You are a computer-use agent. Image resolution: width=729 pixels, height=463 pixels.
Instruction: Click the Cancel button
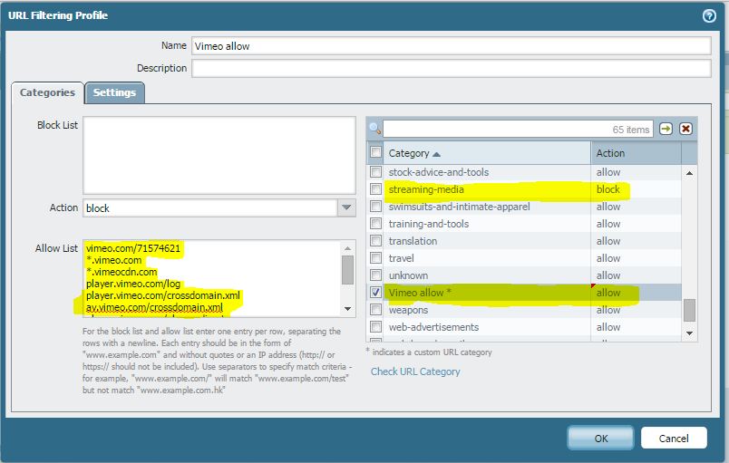(674, 438)
